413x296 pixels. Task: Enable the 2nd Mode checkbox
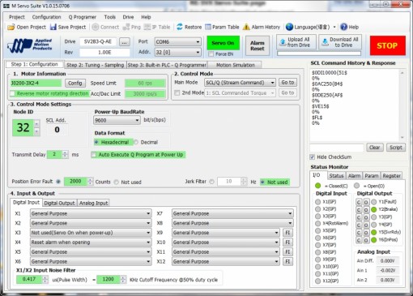point(177,92)
